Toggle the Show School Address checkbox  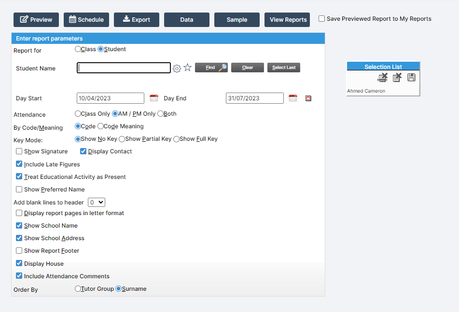pos(19,238)
